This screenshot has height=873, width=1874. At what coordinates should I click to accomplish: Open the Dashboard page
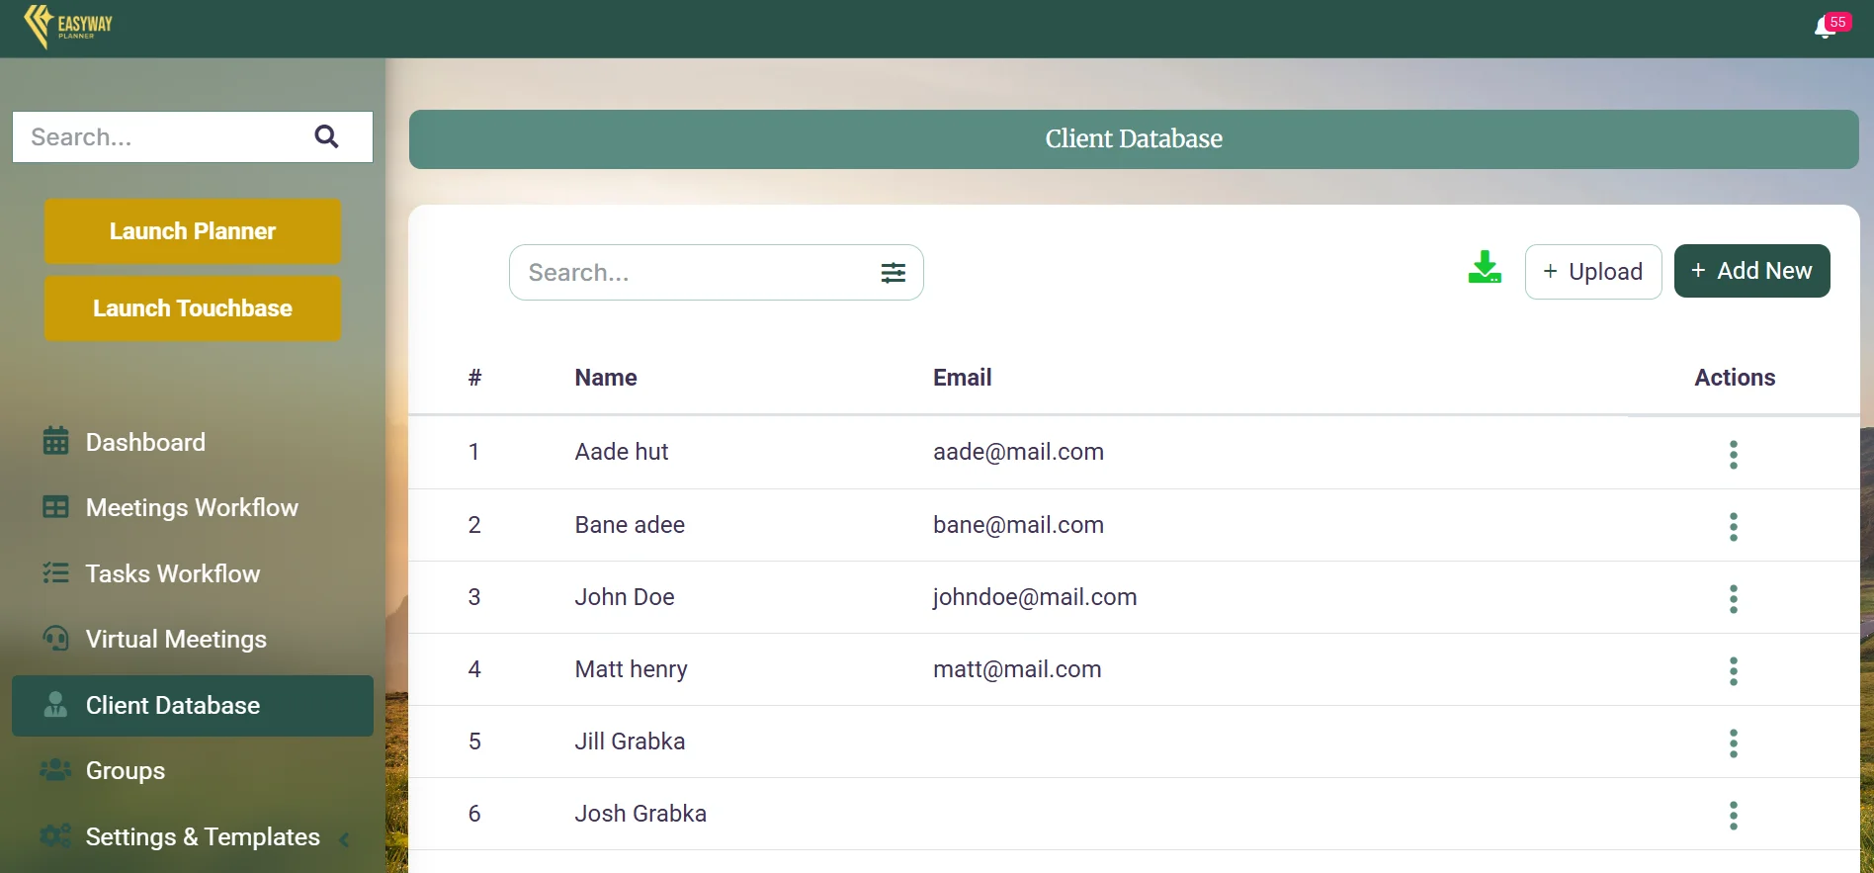(x=145, y=442)
